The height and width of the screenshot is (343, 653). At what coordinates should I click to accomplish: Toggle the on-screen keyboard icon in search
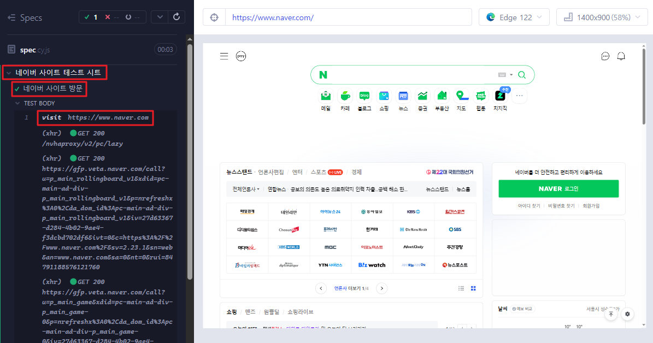click(502, 75)
